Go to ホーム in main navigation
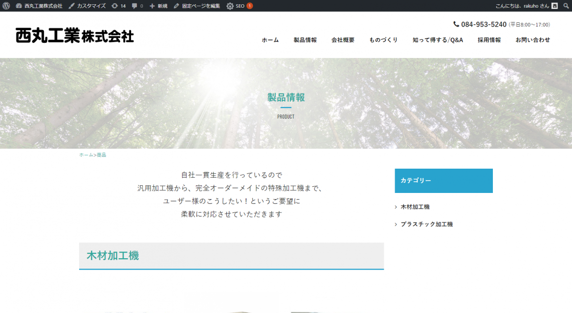572x313 pixels. point(270,40)
